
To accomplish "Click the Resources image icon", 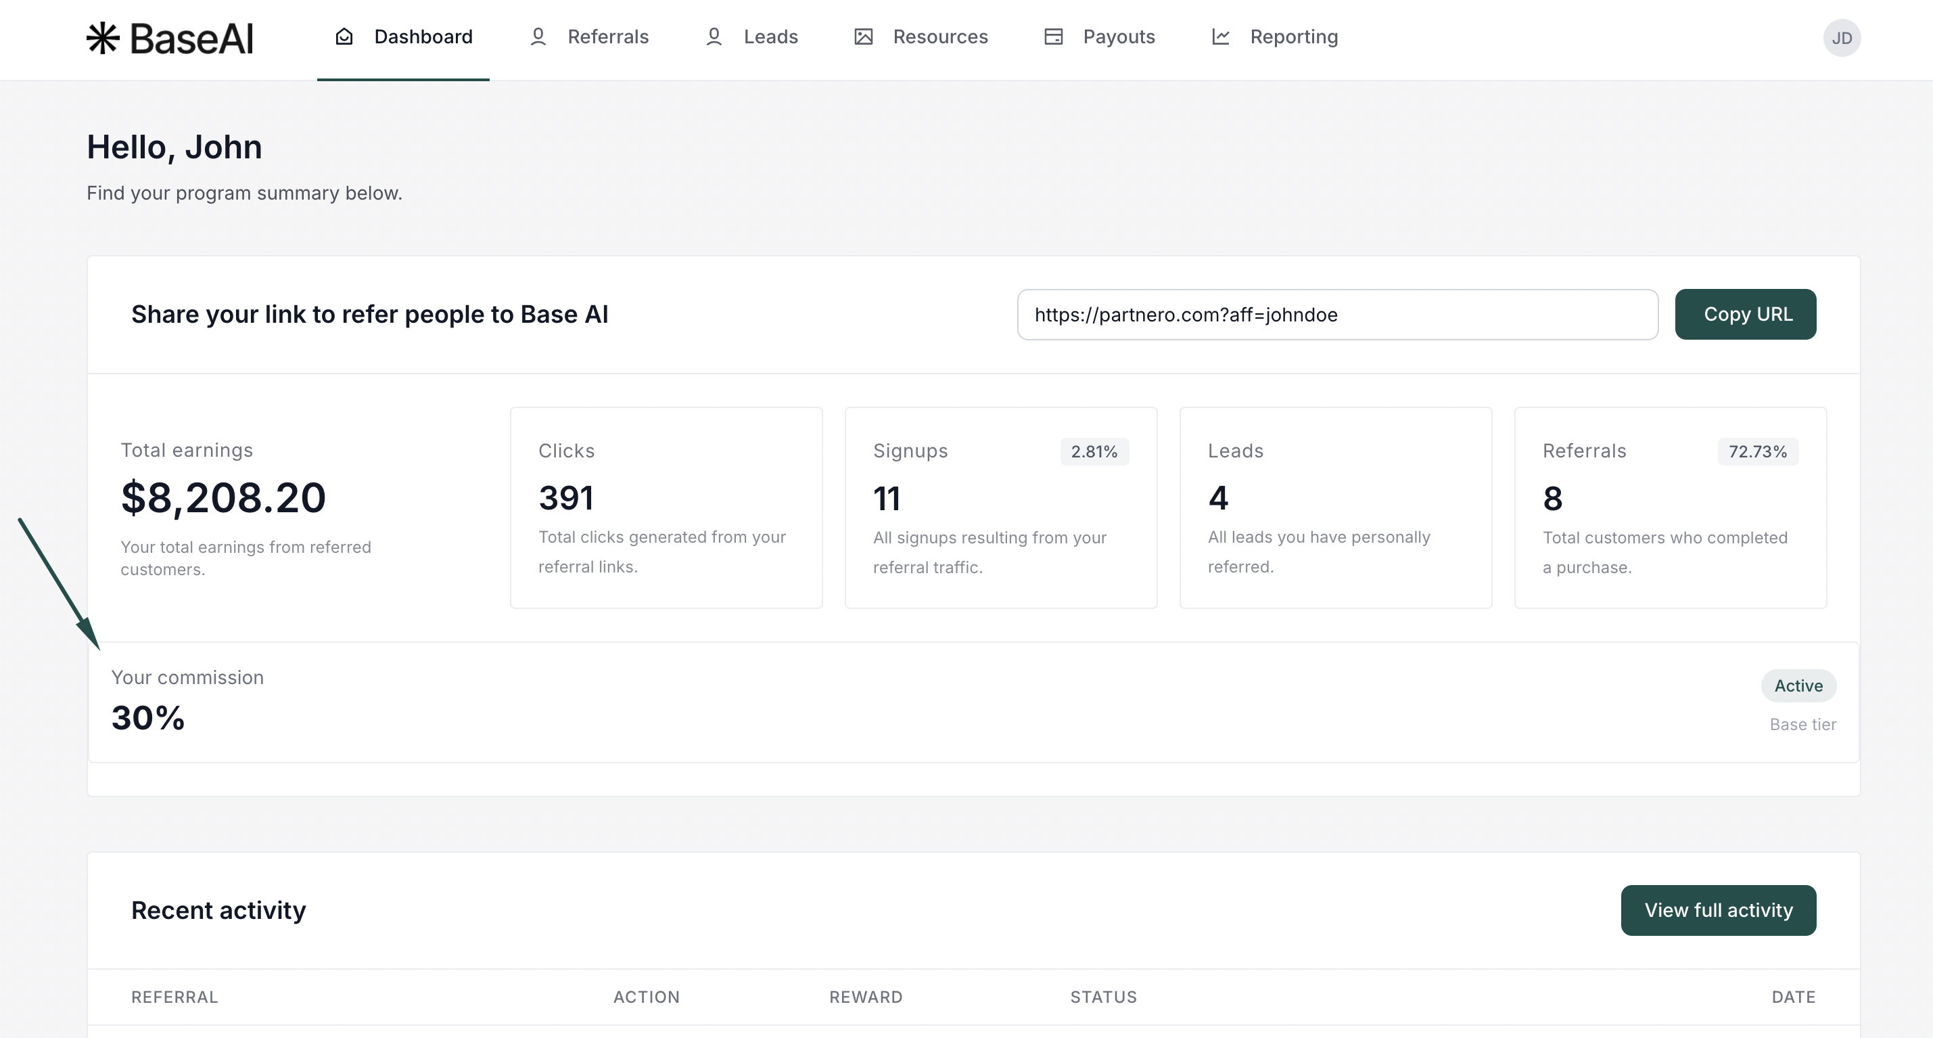I will [x=863, y=37].
